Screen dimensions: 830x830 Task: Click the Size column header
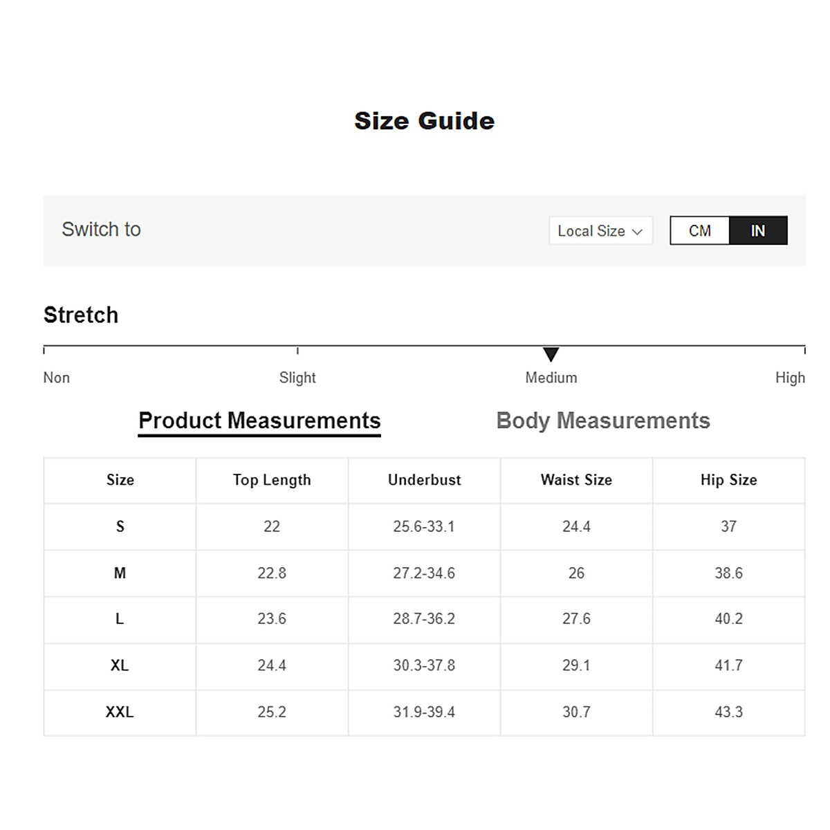[120, 480]
